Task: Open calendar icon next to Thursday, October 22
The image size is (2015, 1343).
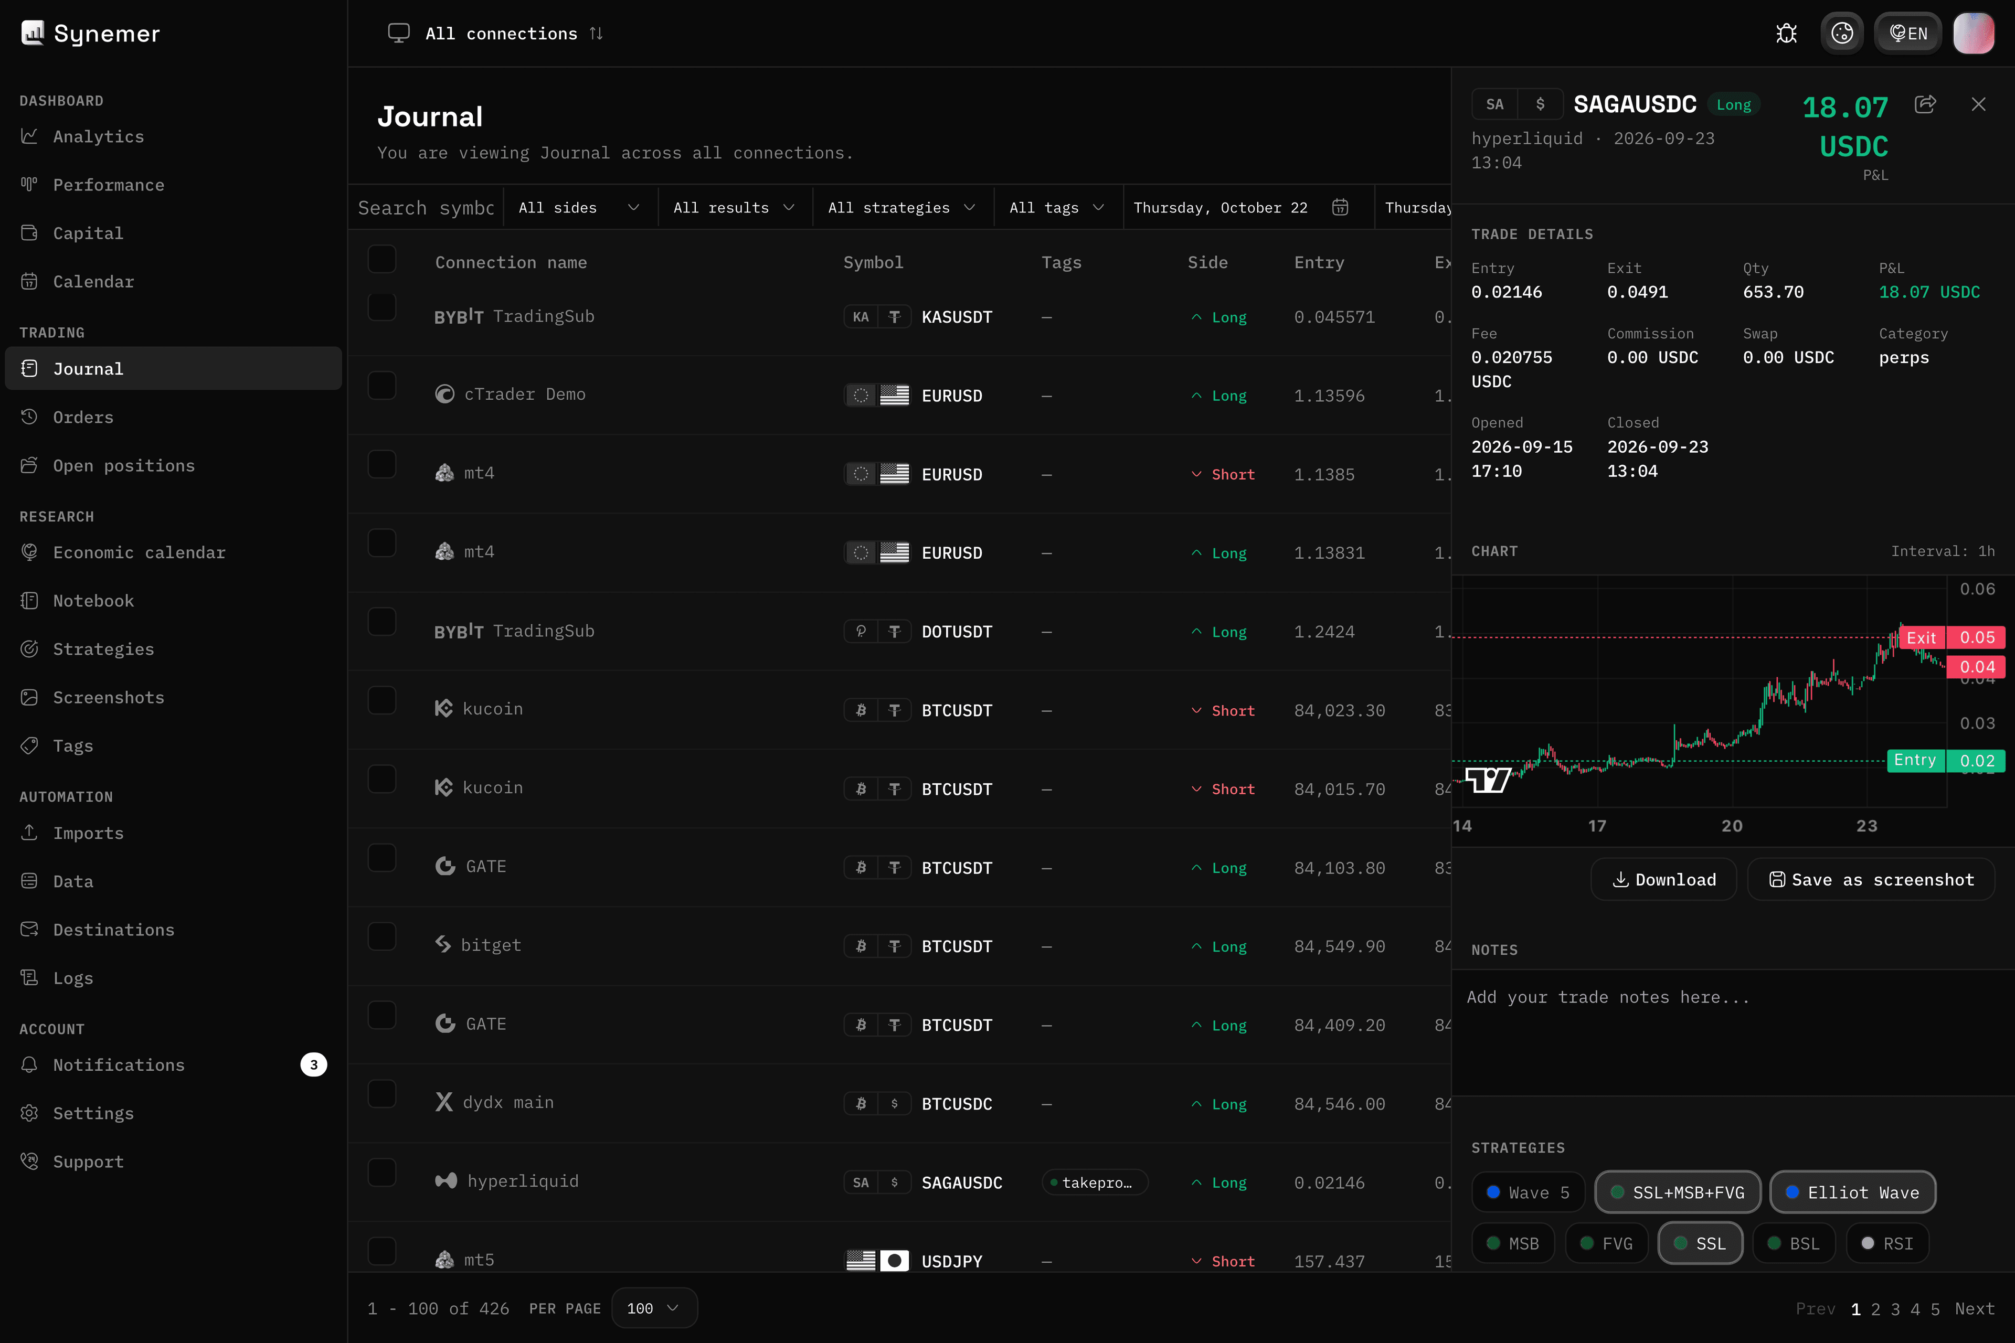Action: pos(1340,207)
